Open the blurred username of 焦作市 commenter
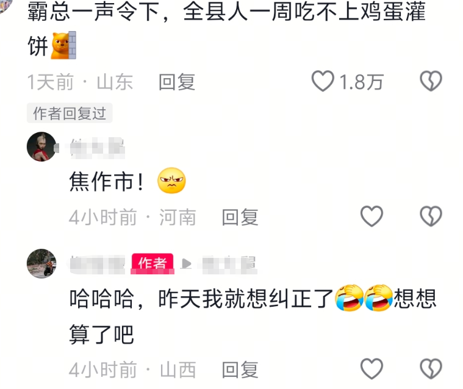This screenshot has height=389, width=463. click(98, 148)
